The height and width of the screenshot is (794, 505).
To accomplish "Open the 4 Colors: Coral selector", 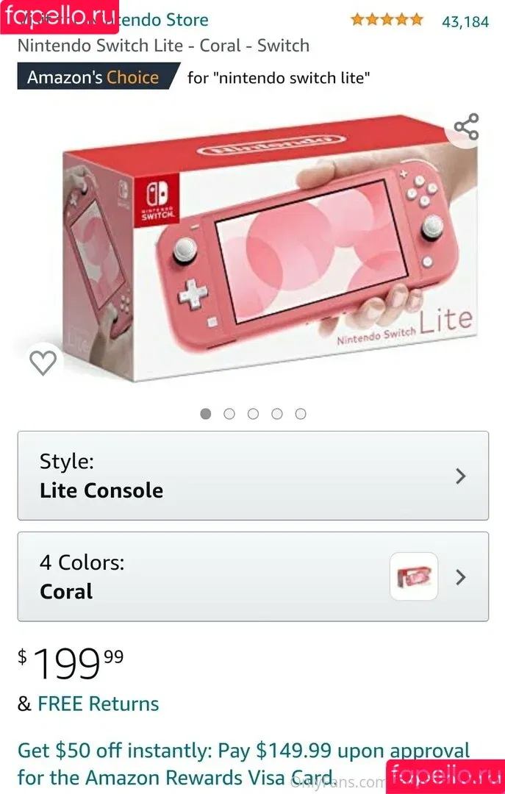I will coord(254,576).
